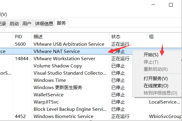The height and width of the screenshot is (121, 182).
Task: Click the WbioSvcGroup group cell
Action: tap(165, 116)
